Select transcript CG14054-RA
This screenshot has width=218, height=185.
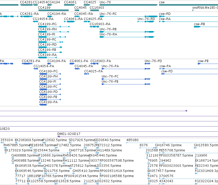(x=35, y=22)
